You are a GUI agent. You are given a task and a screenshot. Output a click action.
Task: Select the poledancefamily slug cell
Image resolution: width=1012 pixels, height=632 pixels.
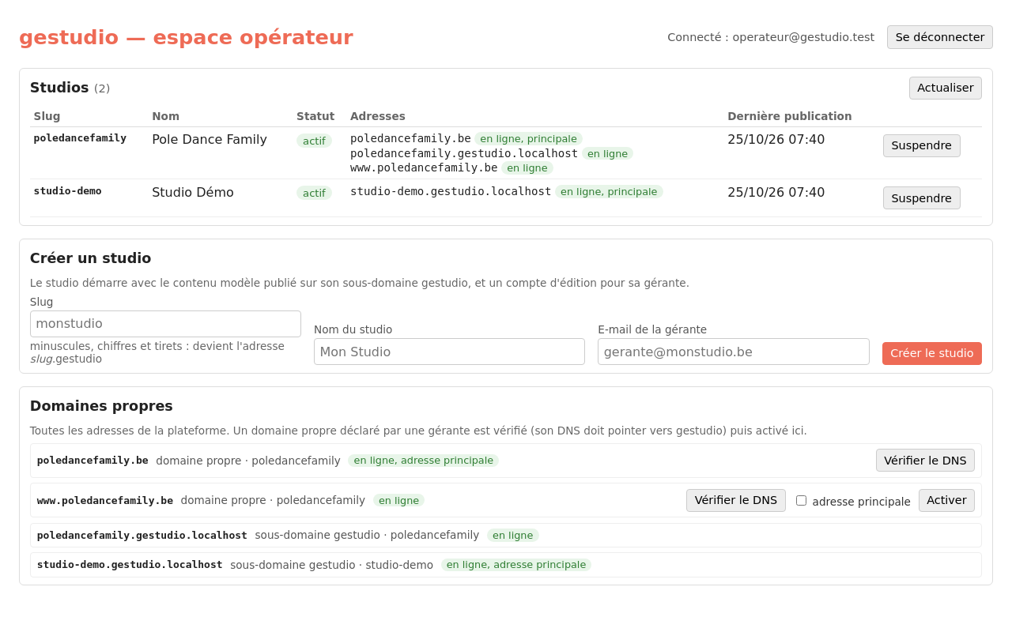(x=80, y=138)
